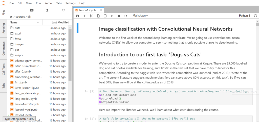The height and width of the screenshot is (122, 259).
Task: Click the Python 3 kernel name
Action: click(245, 16)
